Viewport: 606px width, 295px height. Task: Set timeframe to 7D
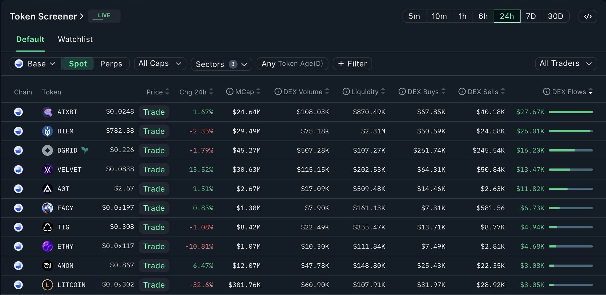(531, 16)
